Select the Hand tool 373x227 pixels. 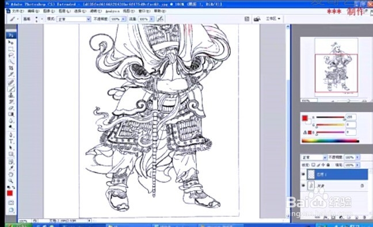click(x=11, y=175)
